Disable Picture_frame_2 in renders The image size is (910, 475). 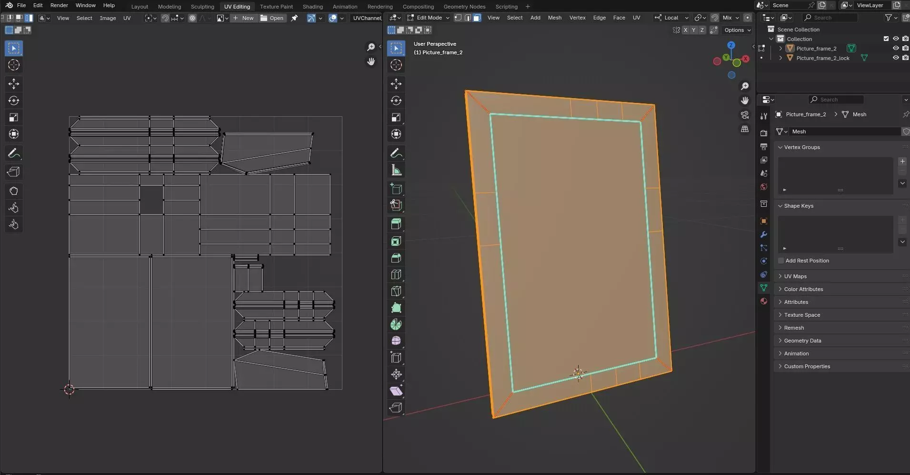905,48
